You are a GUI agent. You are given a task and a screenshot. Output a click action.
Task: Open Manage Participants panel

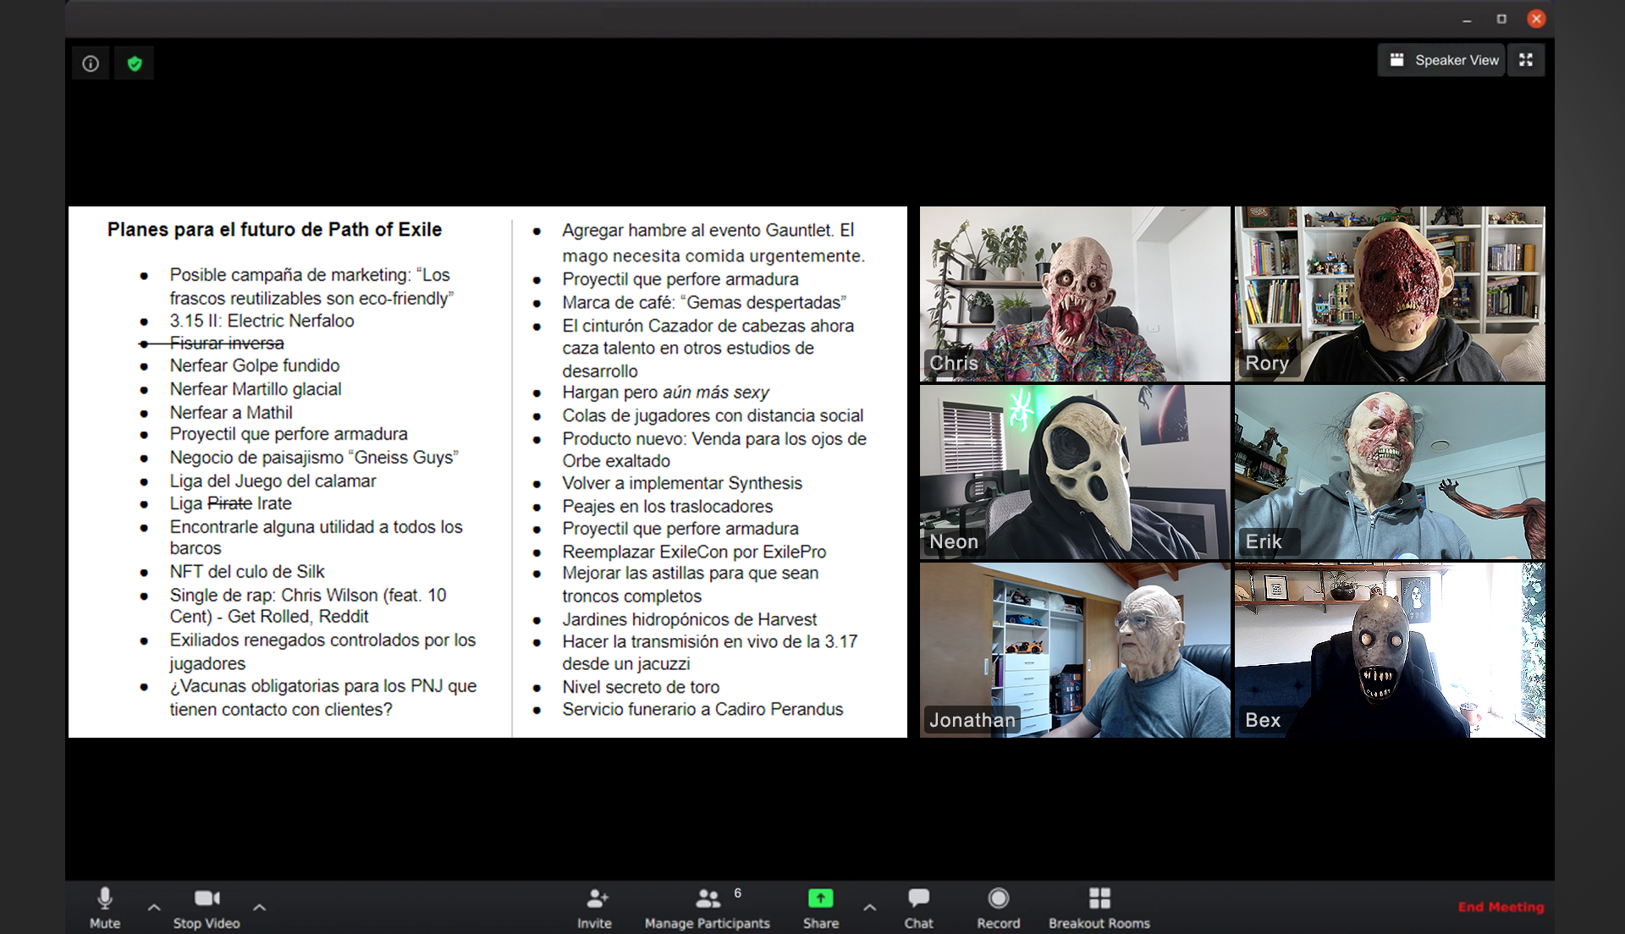point(708,908)
